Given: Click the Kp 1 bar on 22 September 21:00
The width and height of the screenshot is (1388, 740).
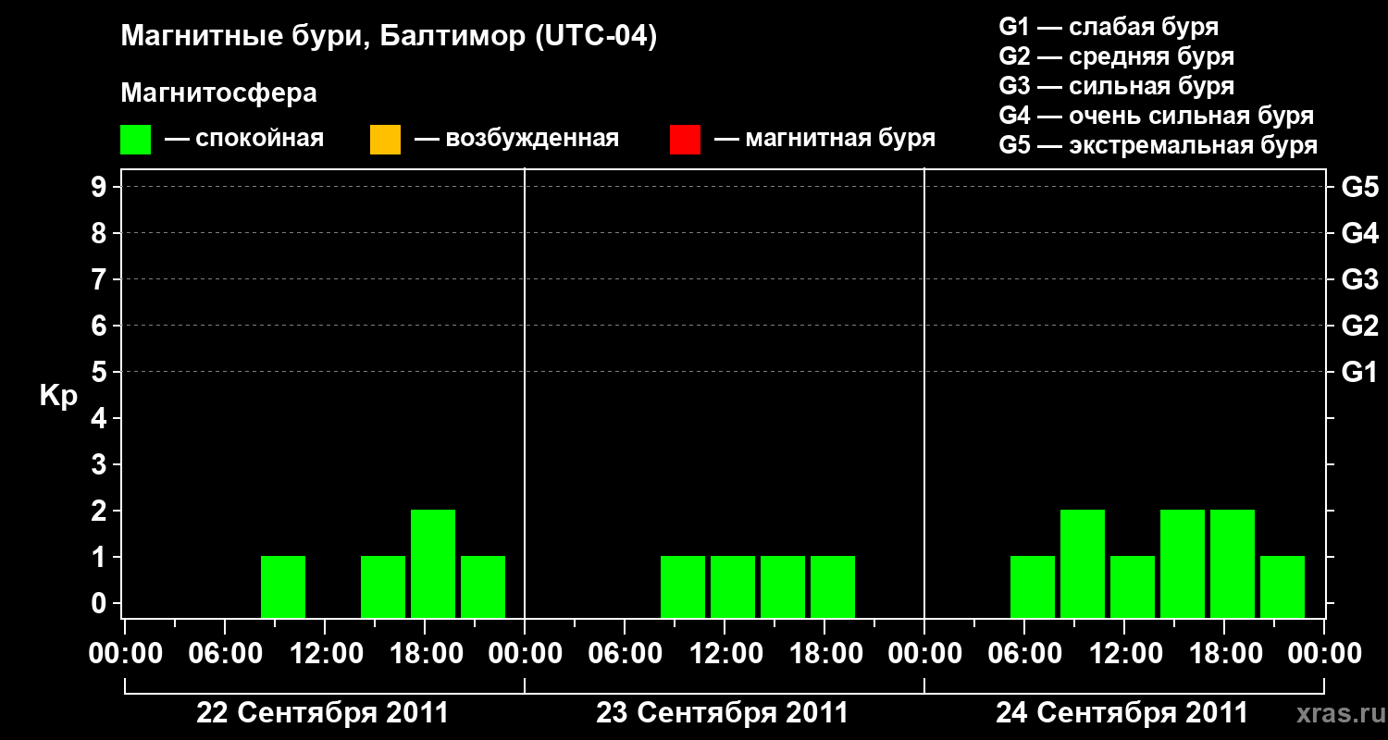Looking at the screenshot, I should (483, 586).
